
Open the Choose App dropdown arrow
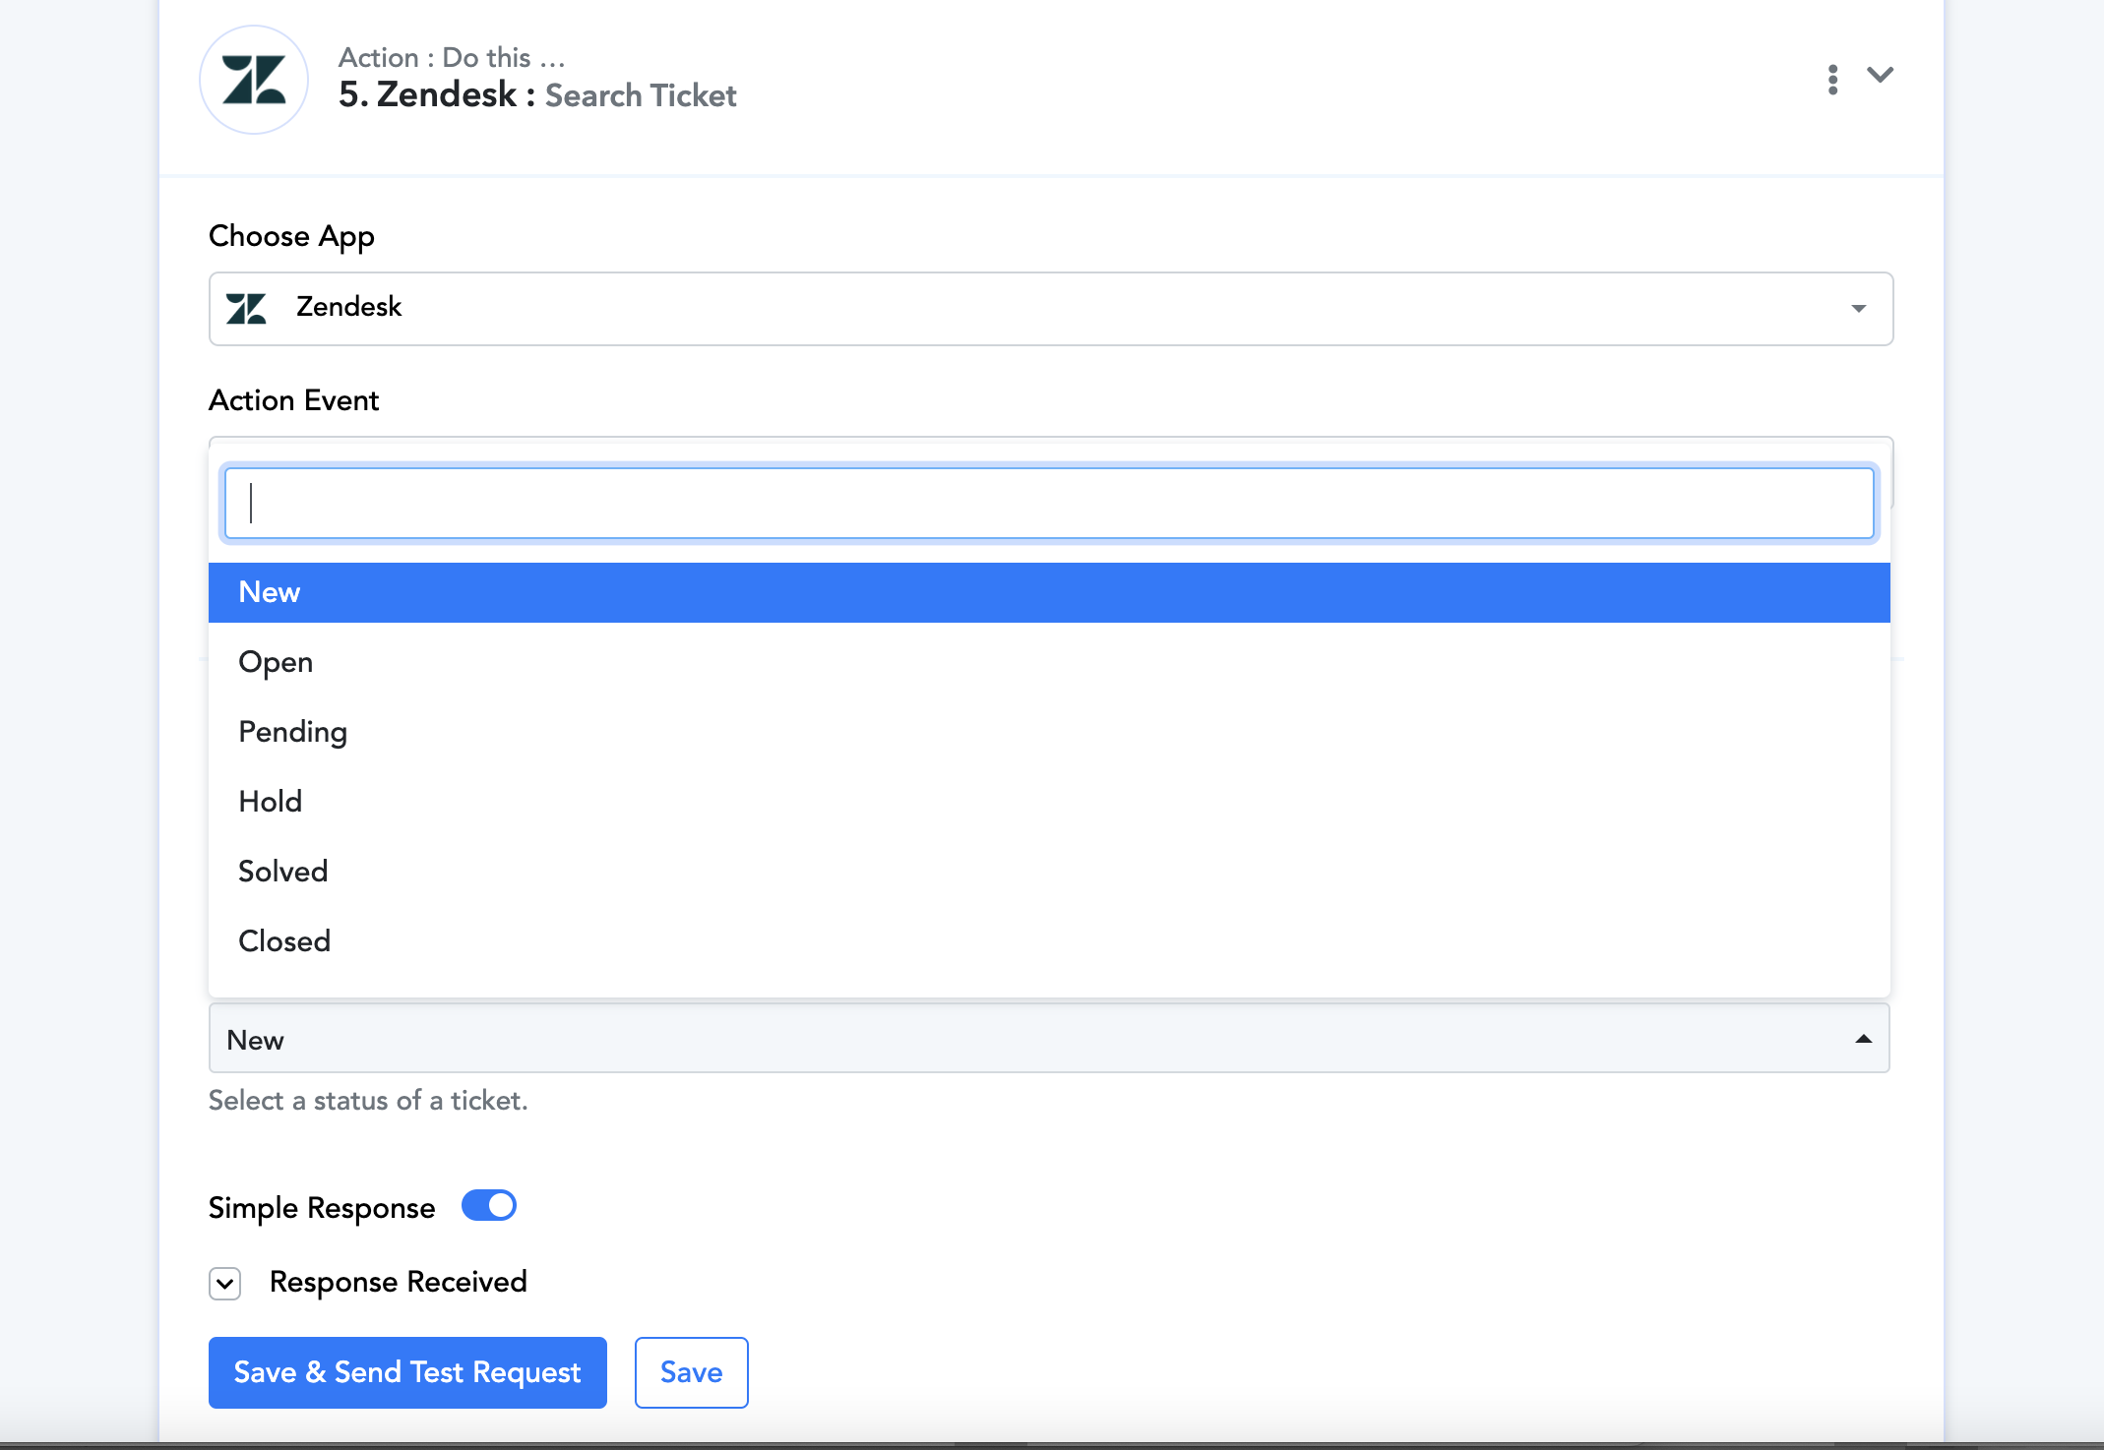click(1859, 309)
